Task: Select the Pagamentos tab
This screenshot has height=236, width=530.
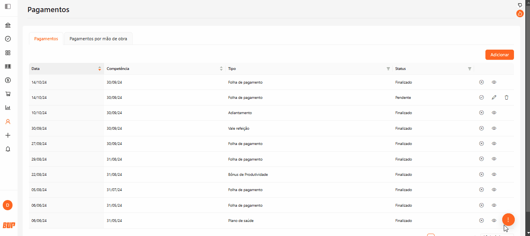Action: click(46, 39)
